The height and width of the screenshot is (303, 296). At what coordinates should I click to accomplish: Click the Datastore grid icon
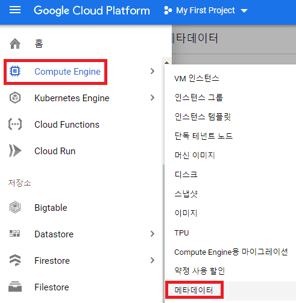(15, 234)
